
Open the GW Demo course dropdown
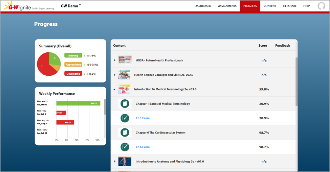tap(71, 6)
